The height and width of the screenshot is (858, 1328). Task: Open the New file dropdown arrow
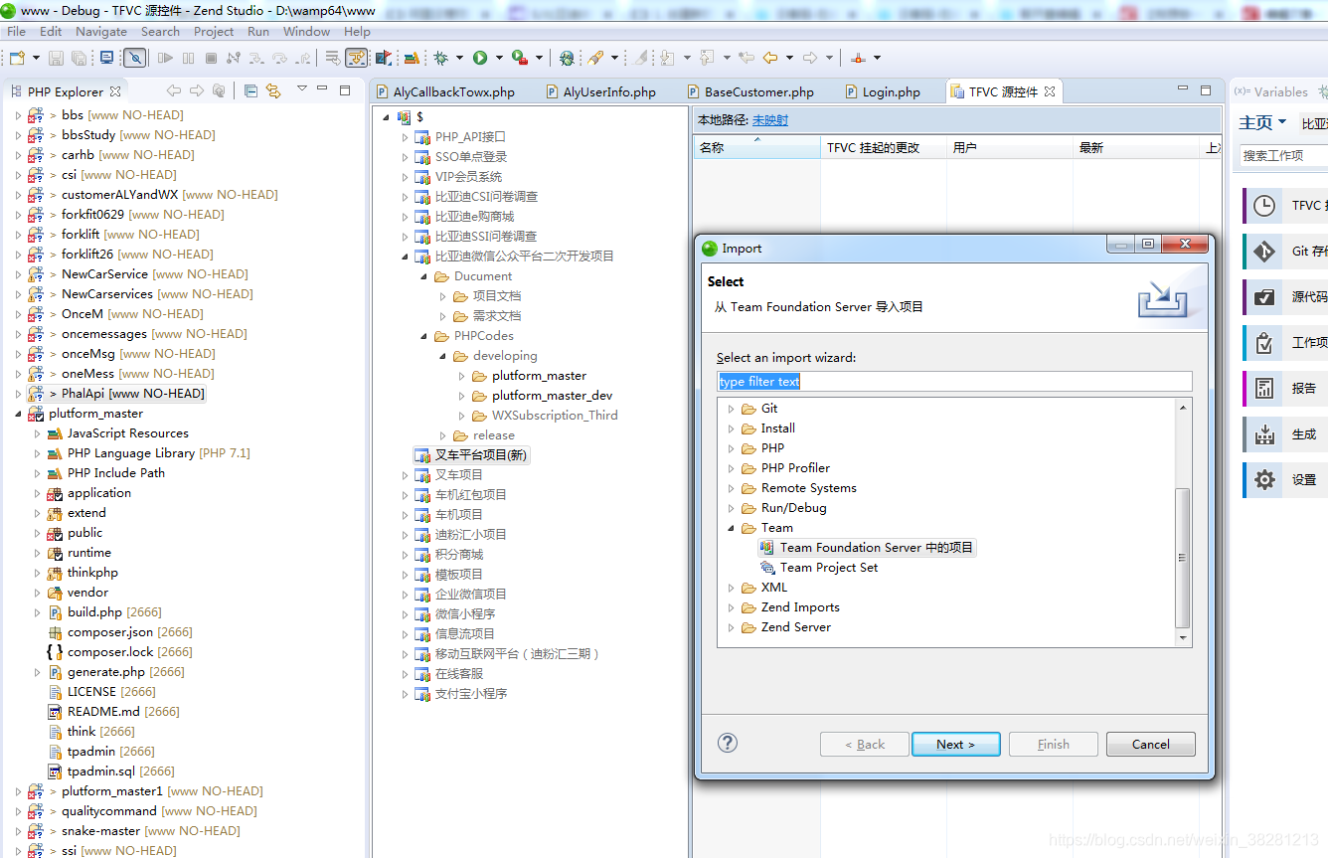tap(36, 58)
